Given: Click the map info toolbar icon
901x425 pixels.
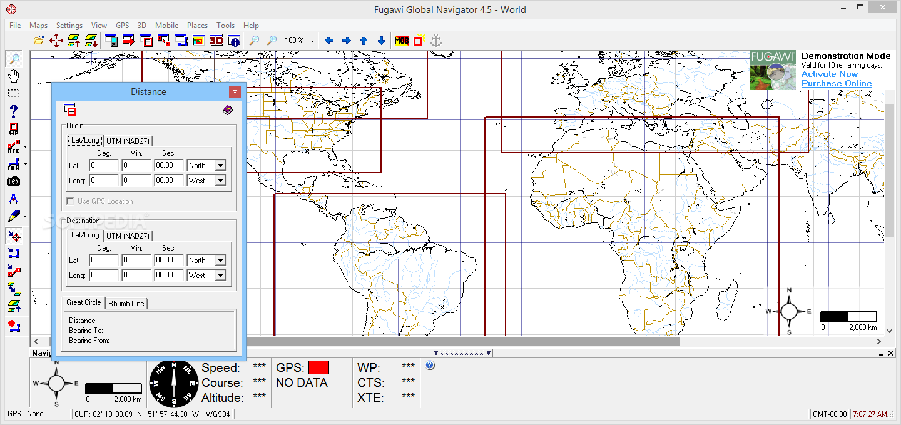Looking at the screenshot, I should coord(235,41).
